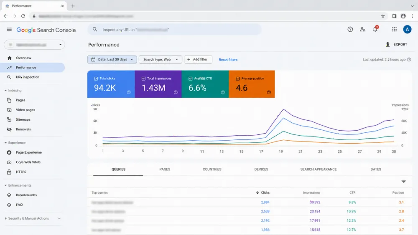Switch to the Search Appearance tab

[318, 169]
